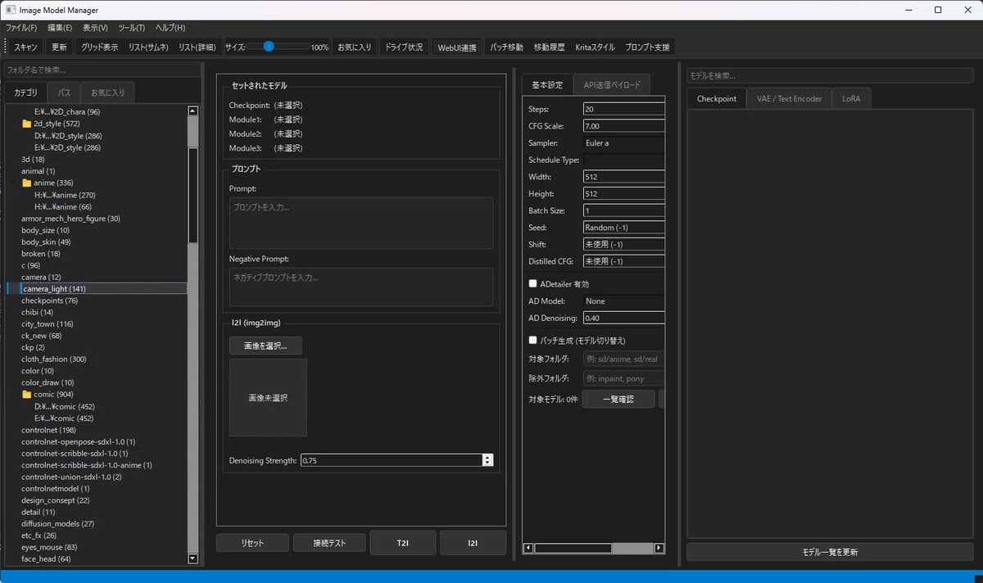Click the category tree scroll-up arrow
Image resolution: width=983 pixels, height=583 pixels.
pos(193,111)
